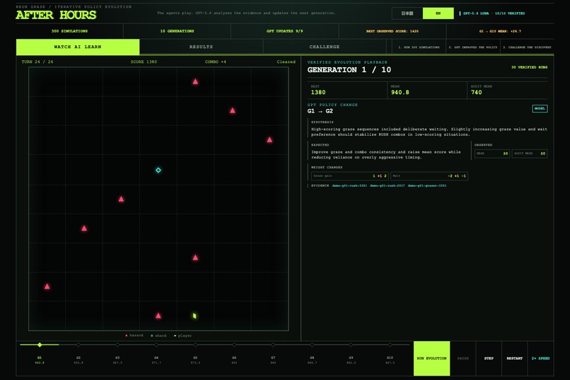Click the green filled part of the generation progress bar
570x380 pixels.
[x=40, y=345]
